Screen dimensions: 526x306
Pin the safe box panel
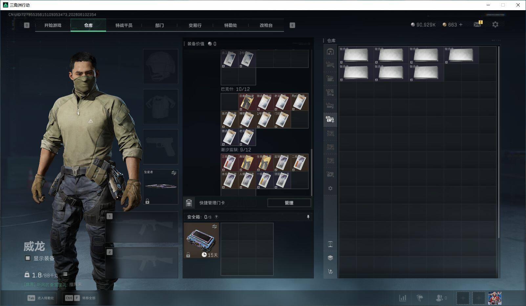[x=308, y=217]
